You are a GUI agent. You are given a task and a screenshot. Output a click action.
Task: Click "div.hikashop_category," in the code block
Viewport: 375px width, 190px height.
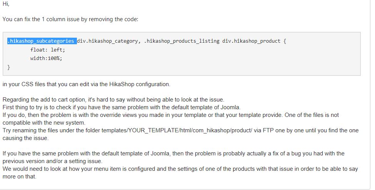pyautogui.click(x=108, y=41)
